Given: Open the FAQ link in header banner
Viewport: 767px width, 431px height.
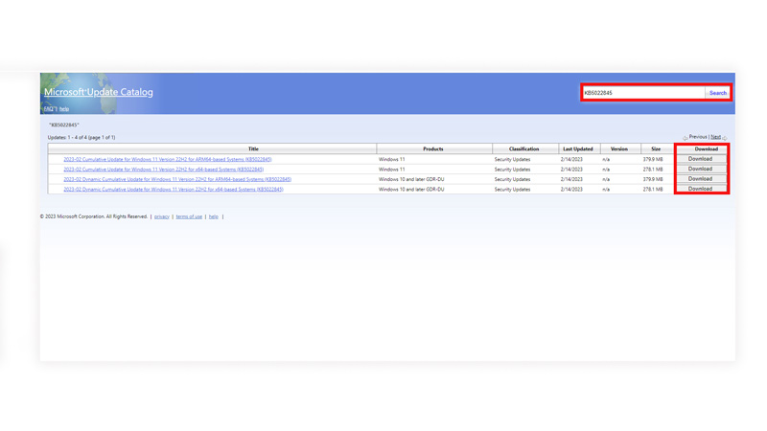Looking at the screenshot, I should click(49, 109).
